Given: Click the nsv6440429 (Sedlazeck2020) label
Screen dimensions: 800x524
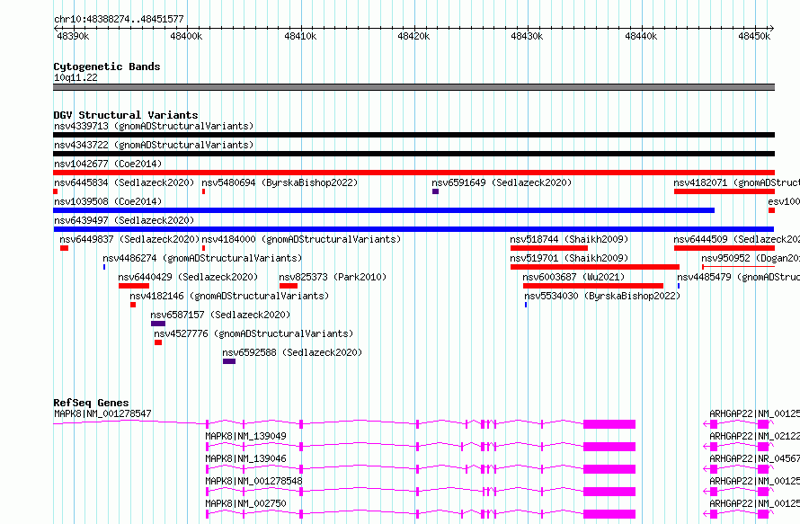Looking at the screenshot, I should click(x=188, y=277).
